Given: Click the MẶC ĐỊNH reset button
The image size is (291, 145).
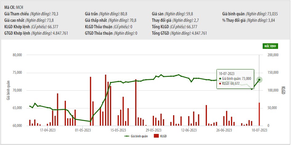Looking at the screenshot, I should coord(270,46).
